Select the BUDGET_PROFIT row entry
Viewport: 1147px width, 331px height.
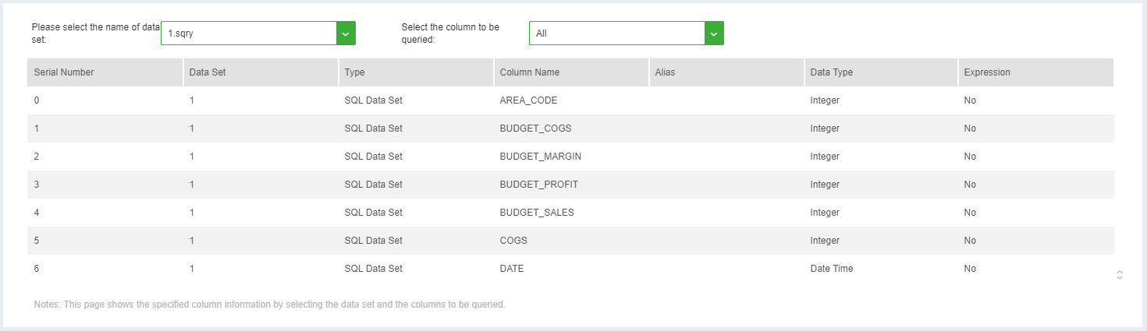(538, 185)
